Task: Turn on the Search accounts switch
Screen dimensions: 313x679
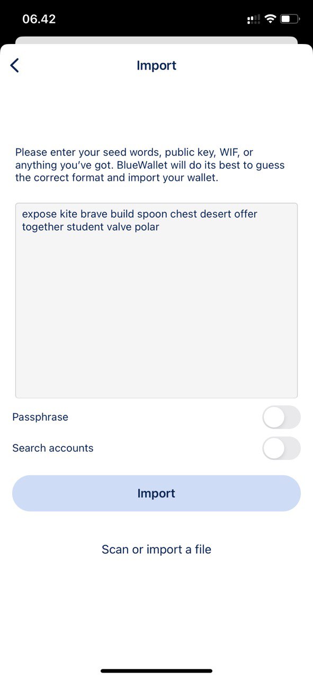Action: point(281,448)
